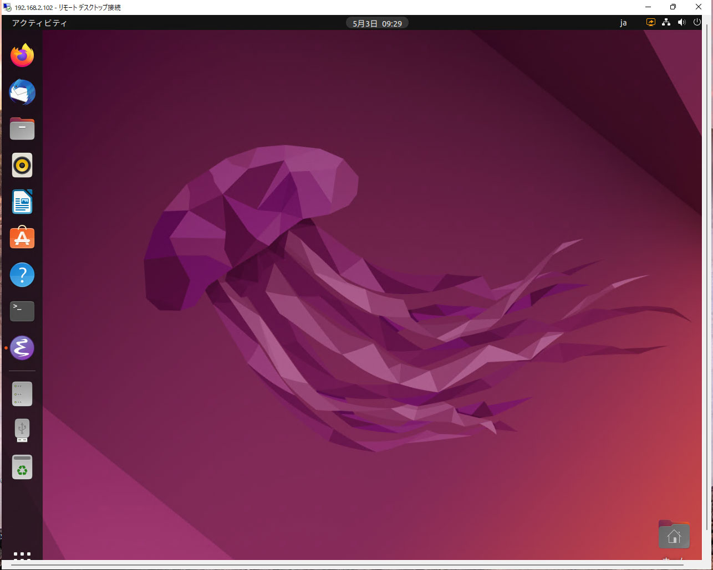This screenshot has height=570, width=713.
Task: Open LibreOffice Writer from the dock
Action: click(22, 202)
